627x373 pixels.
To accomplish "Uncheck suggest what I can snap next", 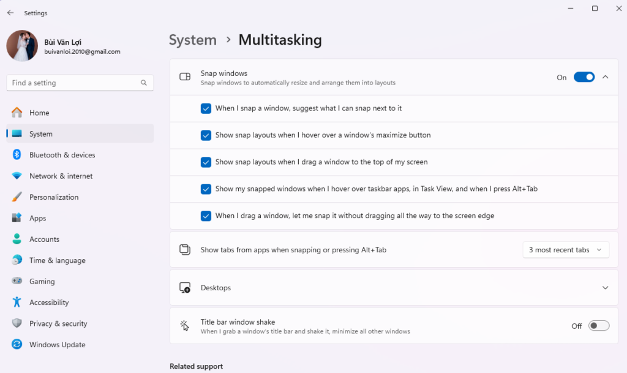I will [206, 108].
